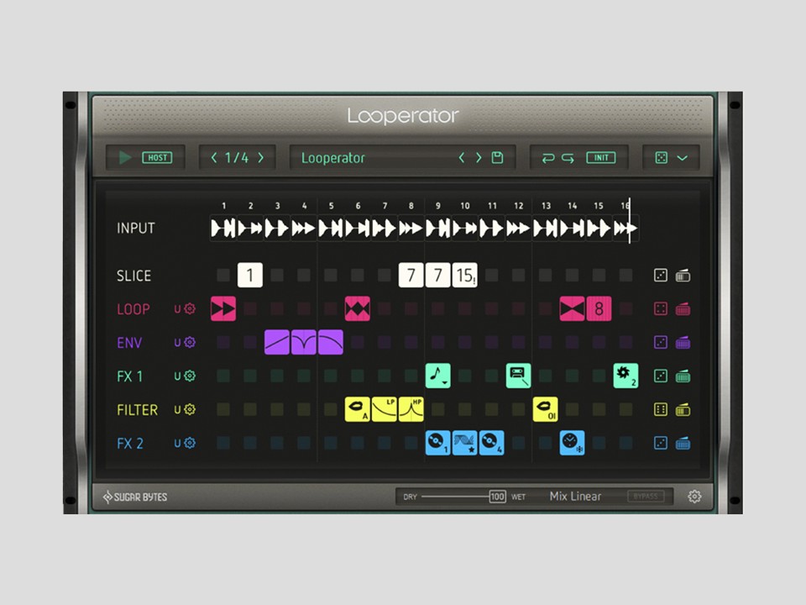Select the FILTER LP lowpass block
The image size is (806, 605).
pyautogui.click(x=384, y=409)
